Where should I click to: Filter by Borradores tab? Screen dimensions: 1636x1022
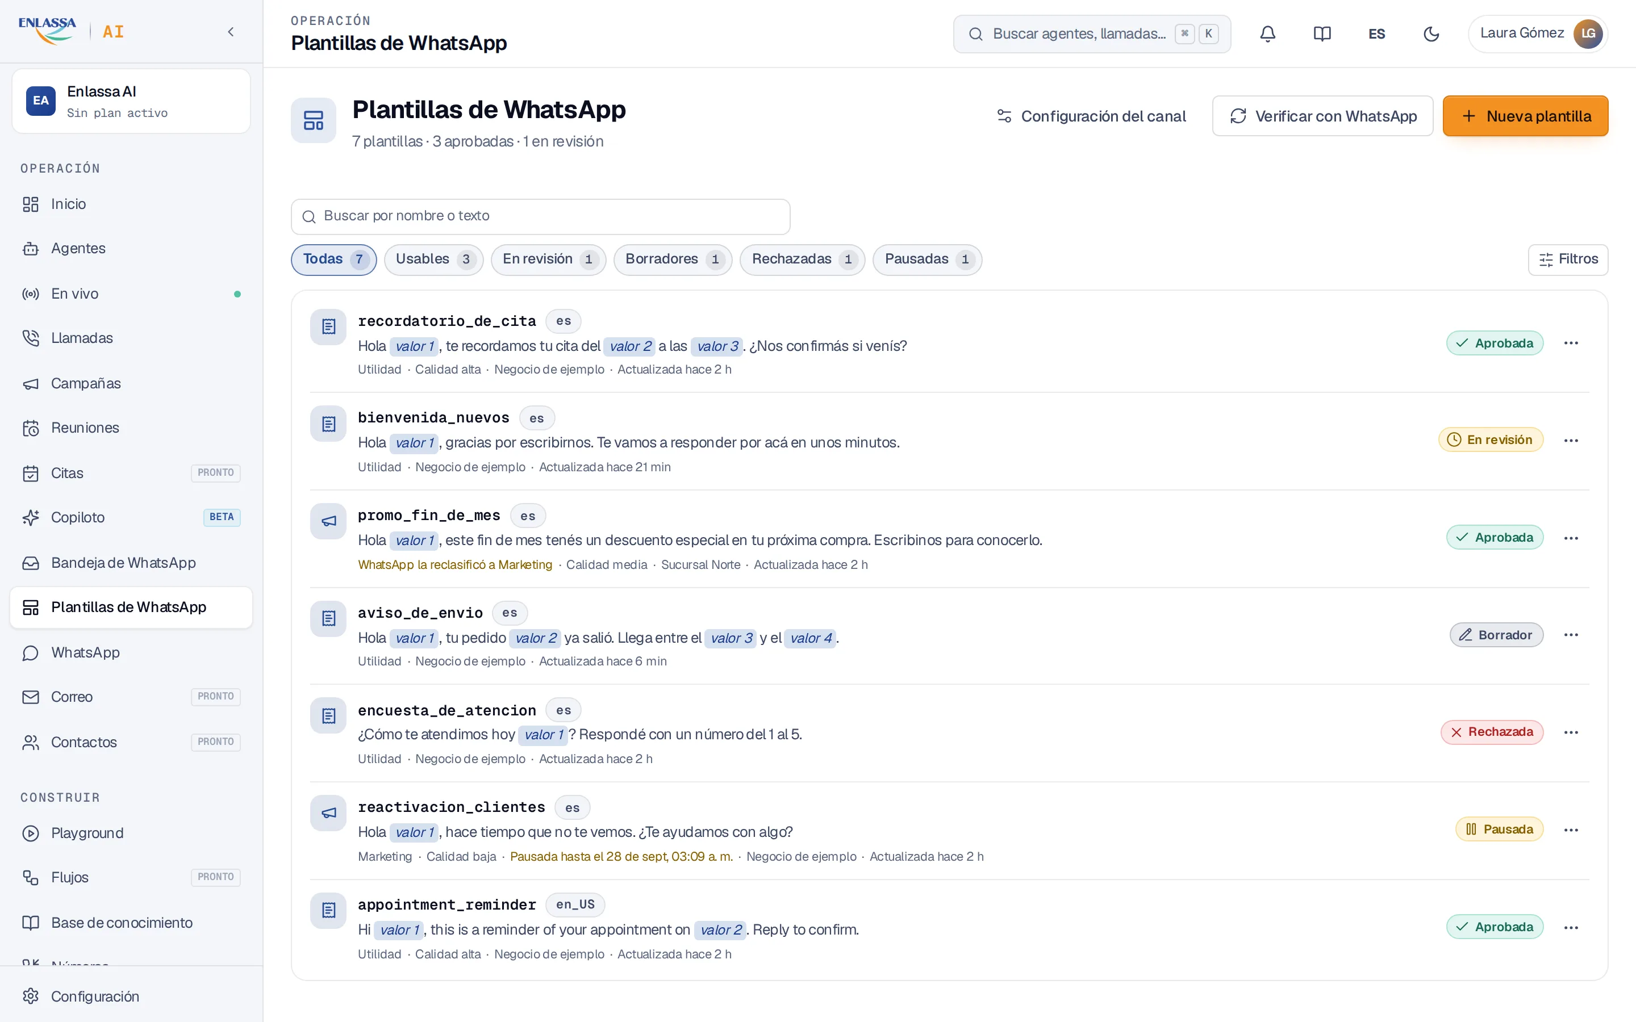point(673,259)
